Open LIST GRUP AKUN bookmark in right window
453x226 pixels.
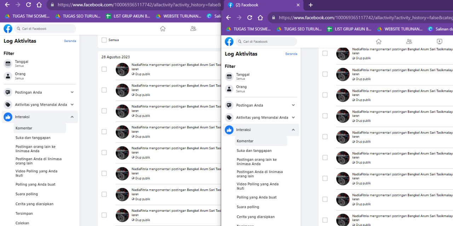[x=349, y=29]
